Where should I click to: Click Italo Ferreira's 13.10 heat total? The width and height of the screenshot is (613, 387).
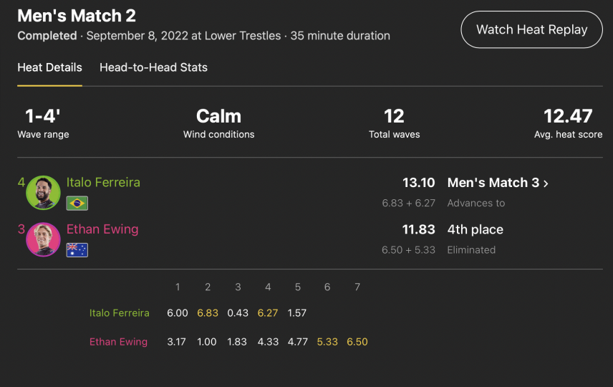419,183
